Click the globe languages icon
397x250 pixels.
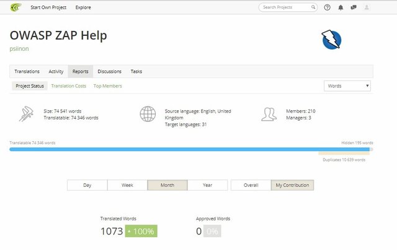pyautogui.click(x=148, y=114)
